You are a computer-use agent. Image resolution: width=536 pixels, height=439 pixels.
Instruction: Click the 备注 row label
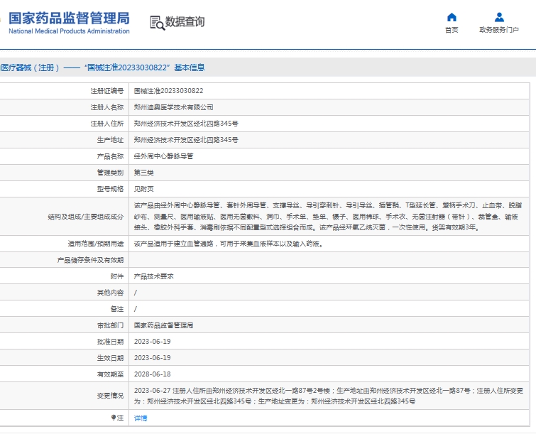[117, 309]
